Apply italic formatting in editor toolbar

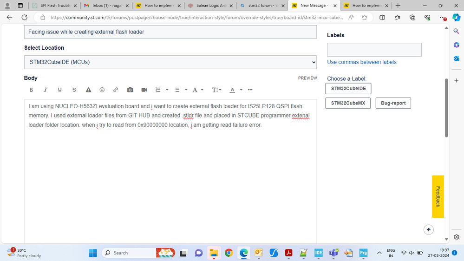[x=45, y=90]
